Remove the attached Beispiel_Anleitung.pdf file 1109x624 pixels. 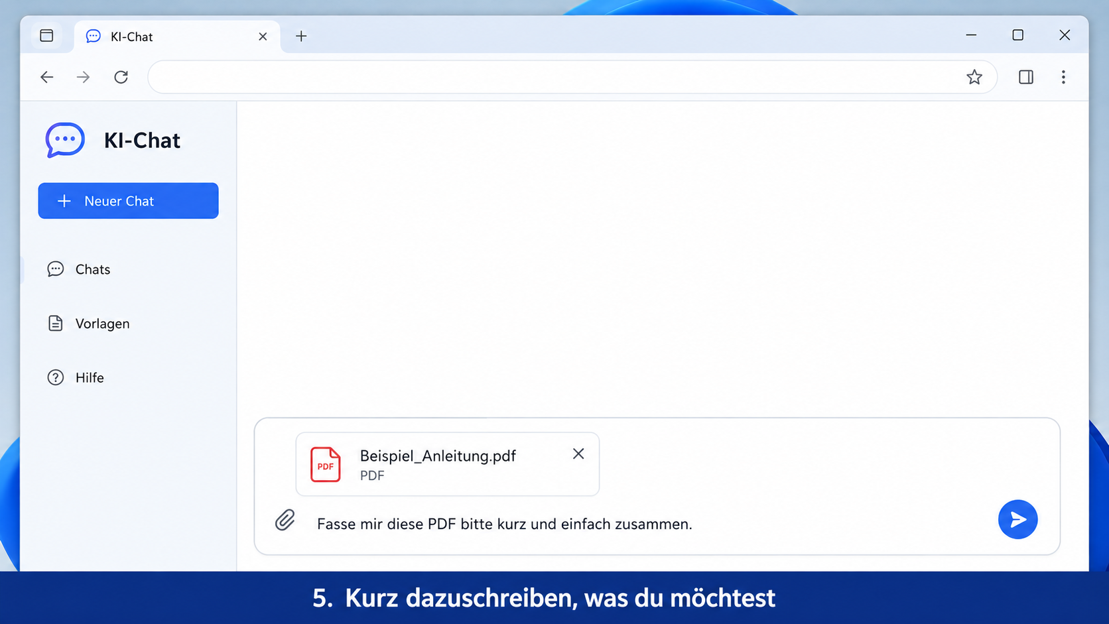tap(578, 454)
